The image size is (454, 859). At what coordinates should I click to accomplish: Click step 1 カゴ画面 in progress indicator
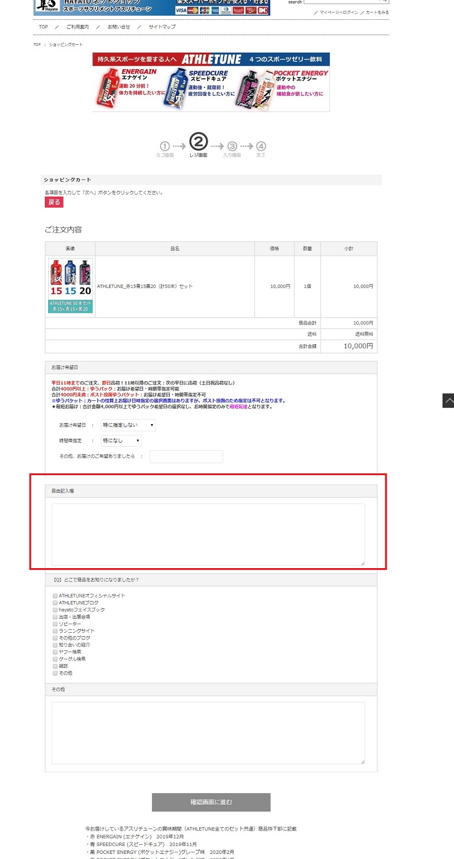[165, 149]
